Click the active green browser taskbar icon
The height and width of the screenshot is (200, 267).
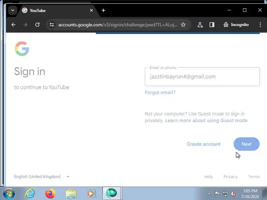(x=112, y=193)
